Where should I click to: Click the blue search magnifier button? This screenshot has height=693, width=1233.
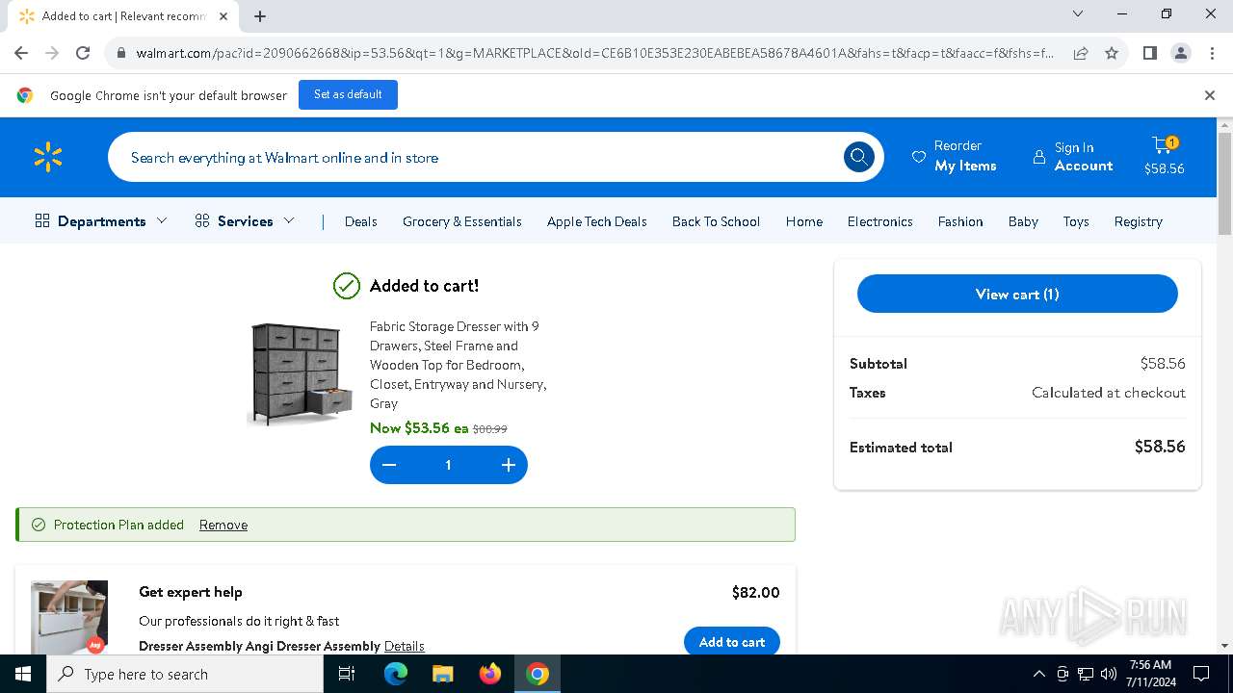pyautogui.click(x=858, y=157)
